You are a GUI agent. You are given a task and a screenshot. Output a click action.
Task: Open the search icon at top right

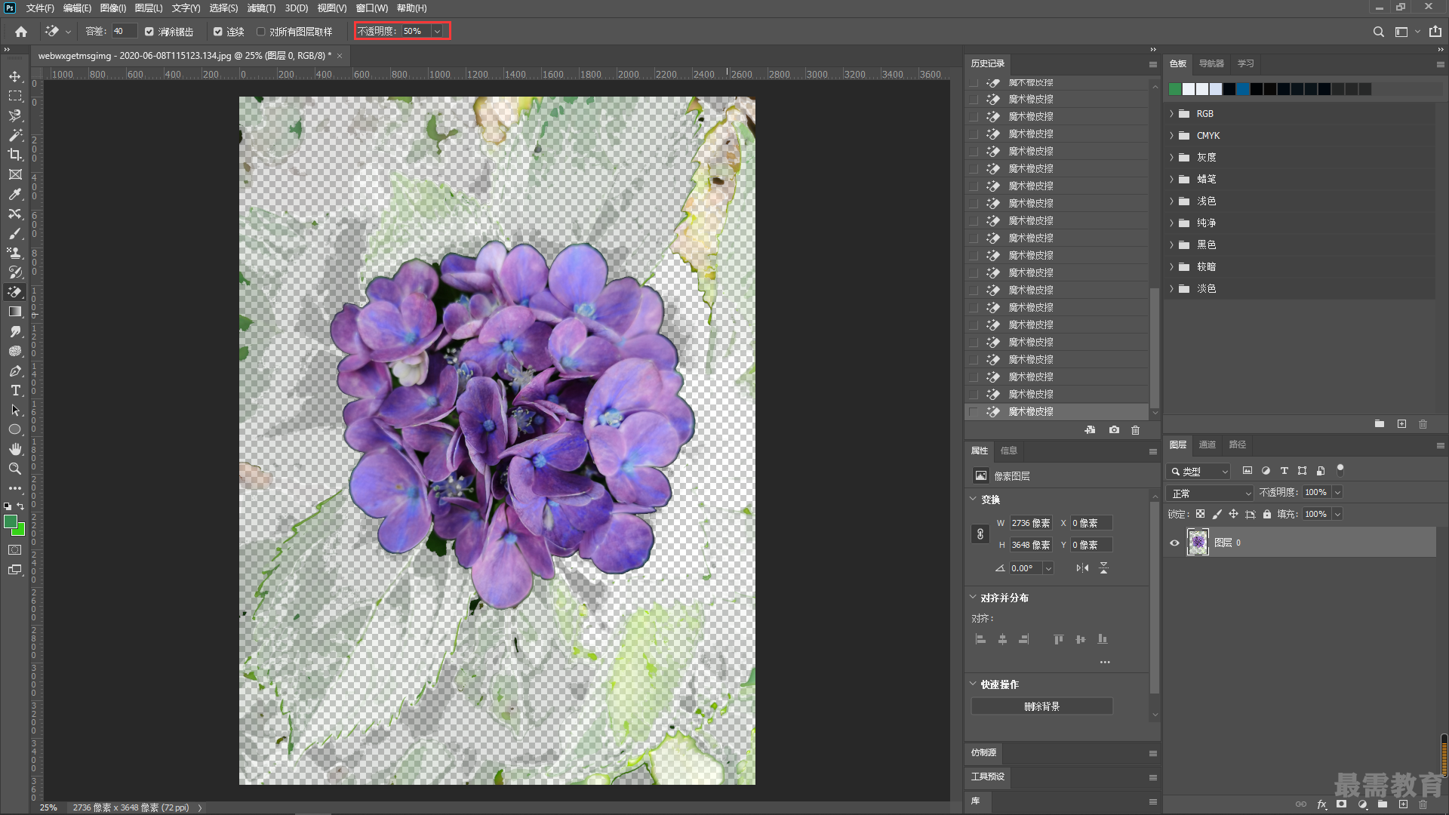[x=1378, y=32]
